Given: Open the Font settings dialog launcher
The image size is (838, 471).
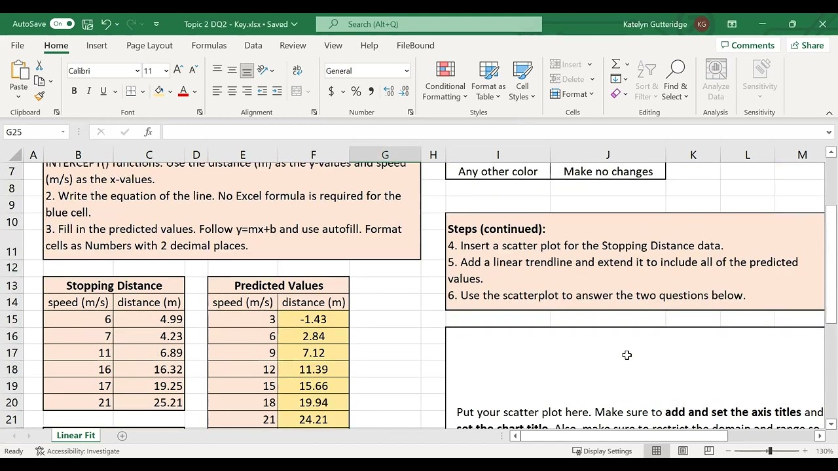Looking at the screenshot, I should pos(200,113).
